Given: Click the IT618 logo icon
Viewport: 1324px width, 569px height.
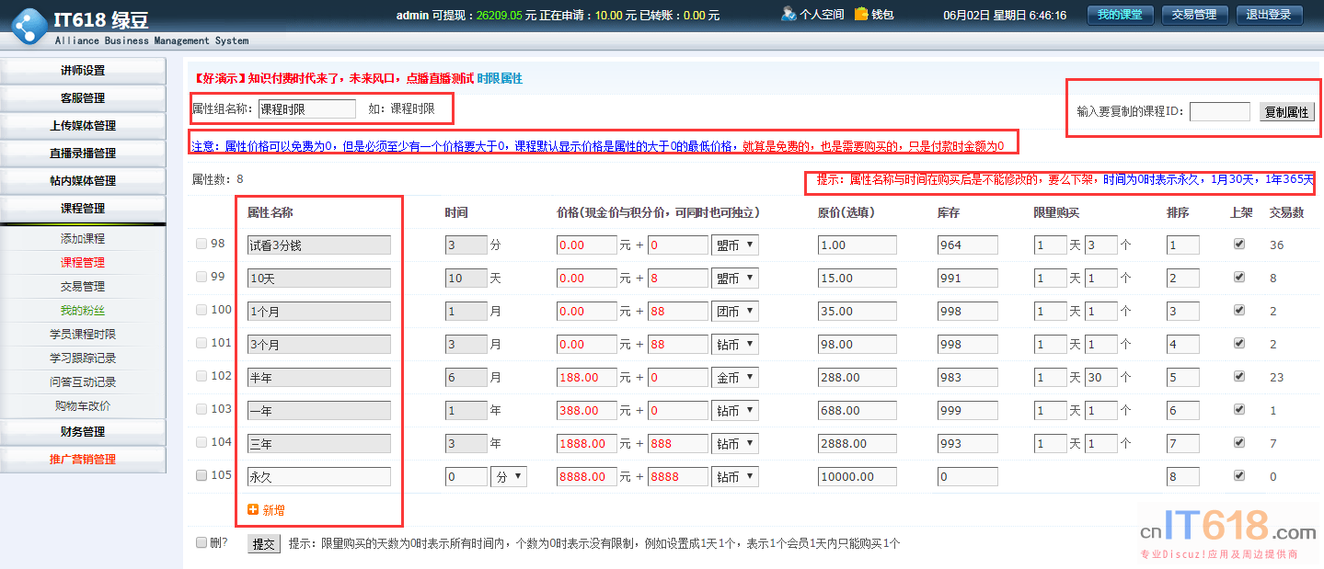Looking at the screenshot, I should [29, 26].
